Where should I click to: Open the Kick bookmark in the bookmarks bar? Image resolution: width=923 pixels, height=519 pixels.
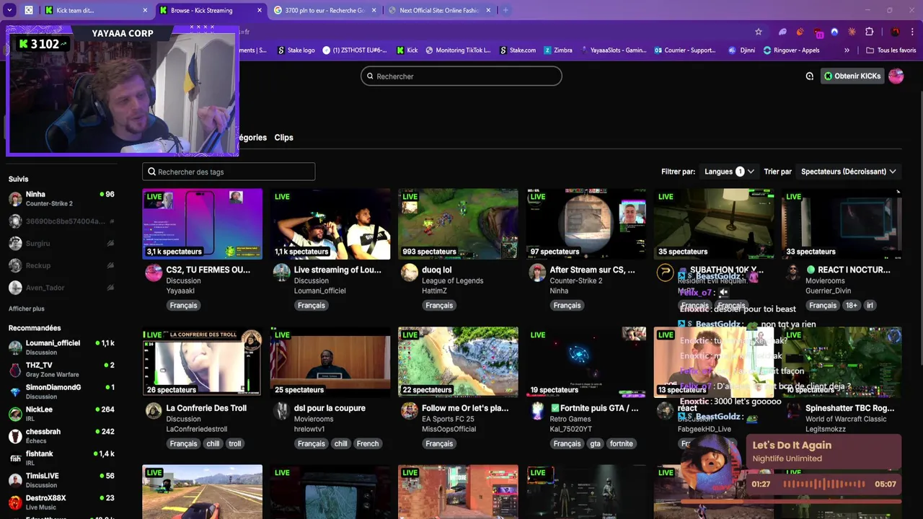(407, 50)
